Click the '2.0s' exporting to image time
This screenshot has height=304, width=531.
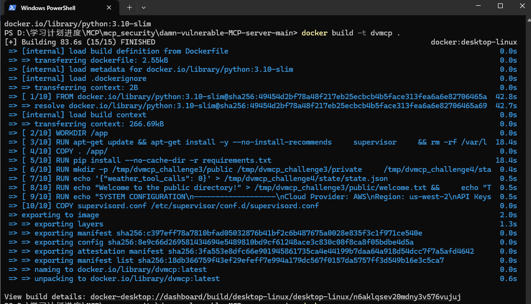coord(508,215)
